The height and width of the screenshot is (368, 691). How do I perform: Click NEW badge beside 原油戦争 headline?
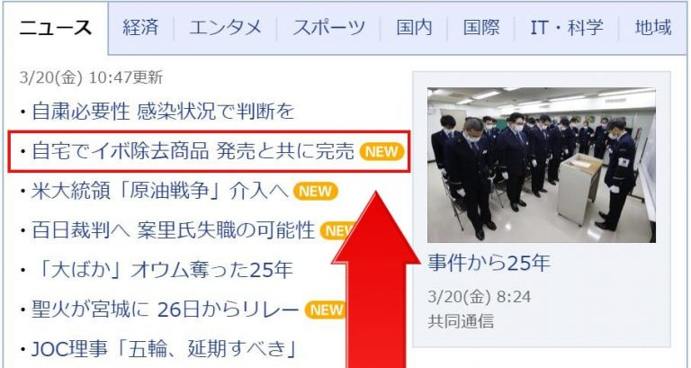coord(316,192)
